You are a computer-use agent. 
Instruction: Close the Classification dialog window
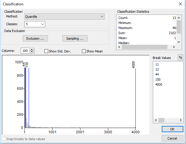[180, 4]
